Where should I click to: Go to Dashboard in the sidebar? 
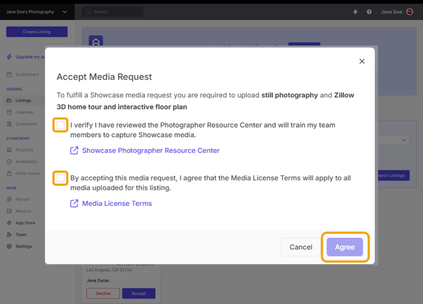27,74
